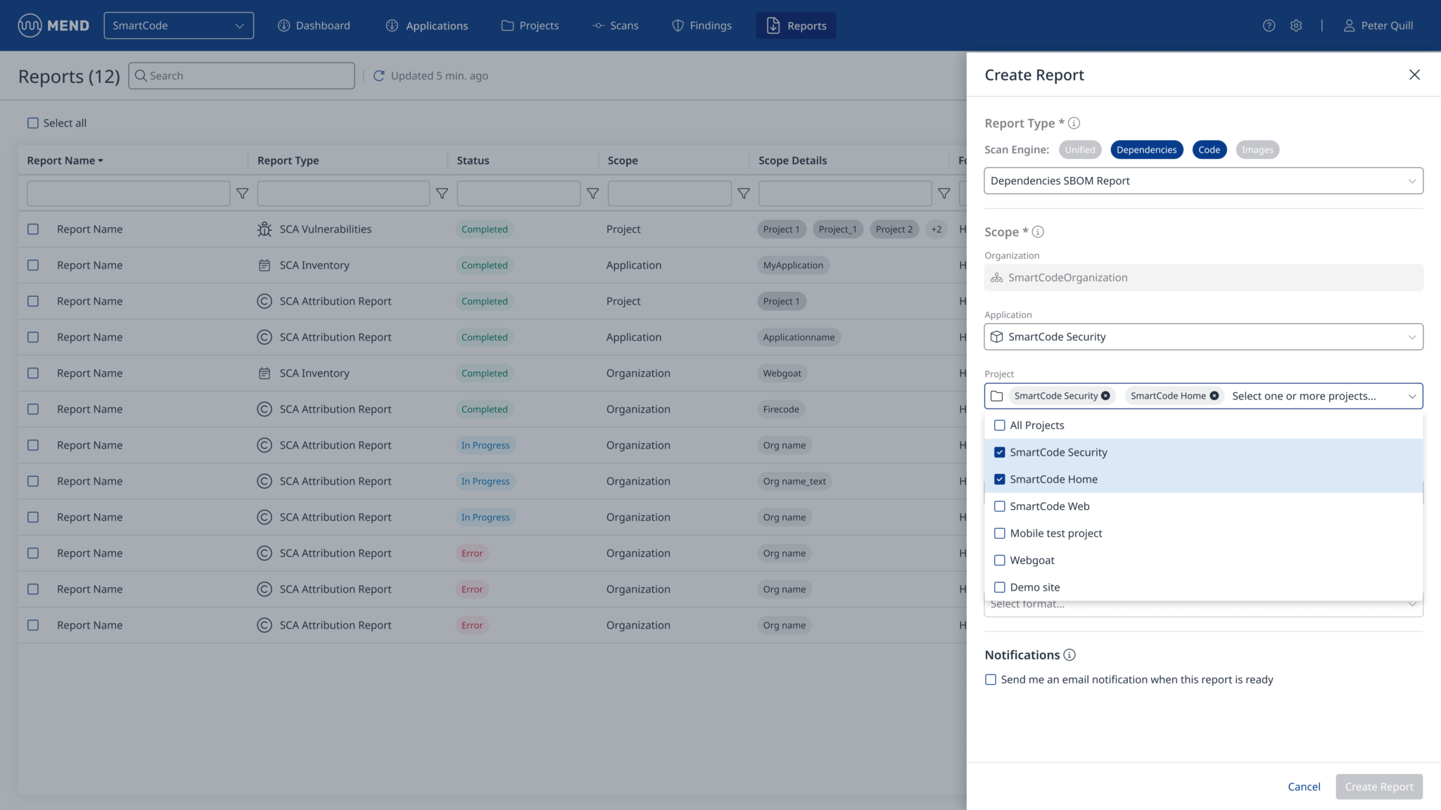
Task: Open the settings gear icon
Action: pos(1296,25)
